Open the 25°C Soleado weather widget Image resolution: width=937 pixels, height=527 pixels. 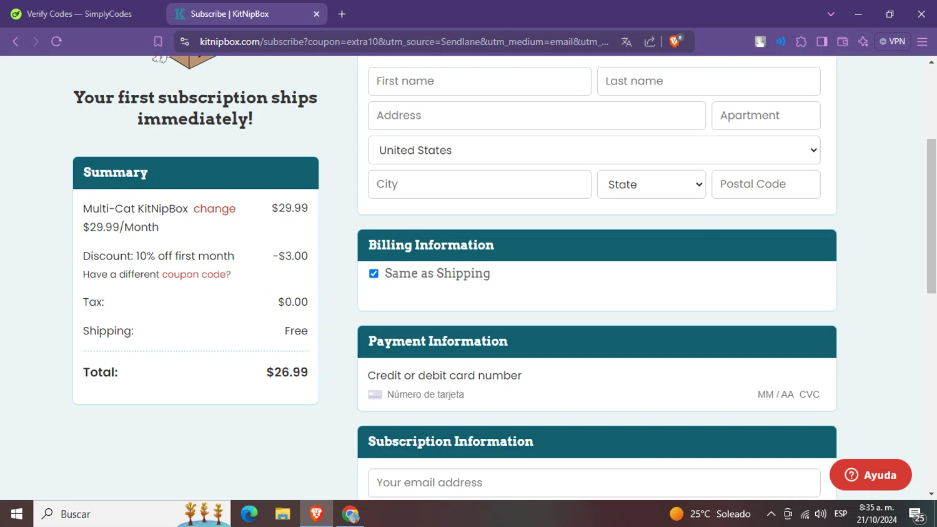pos(710,514)
